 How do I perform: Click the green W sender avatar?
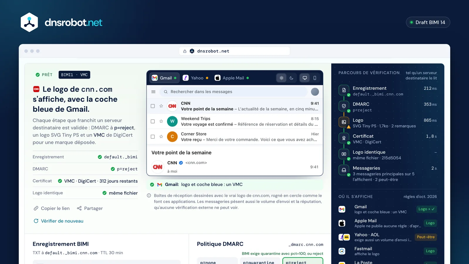coord(172,121)
